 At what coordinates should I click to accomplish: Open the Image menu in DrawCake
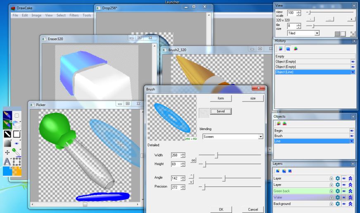(36, 15)
